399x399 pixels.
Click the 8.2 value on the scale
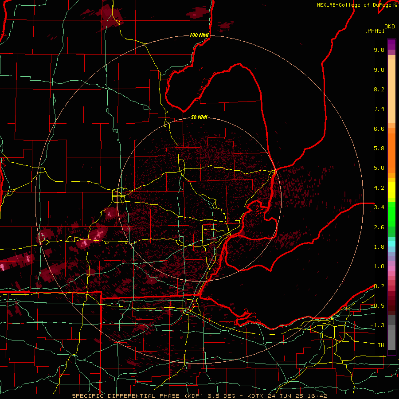pyautogui.click(x=379, y=89)
